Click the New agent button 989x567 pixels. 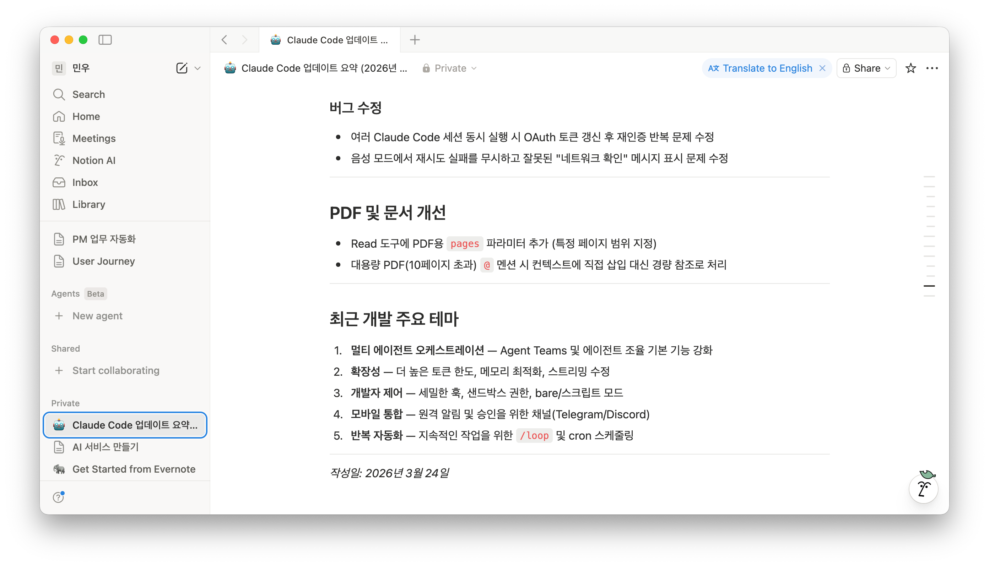coord(125,316)
